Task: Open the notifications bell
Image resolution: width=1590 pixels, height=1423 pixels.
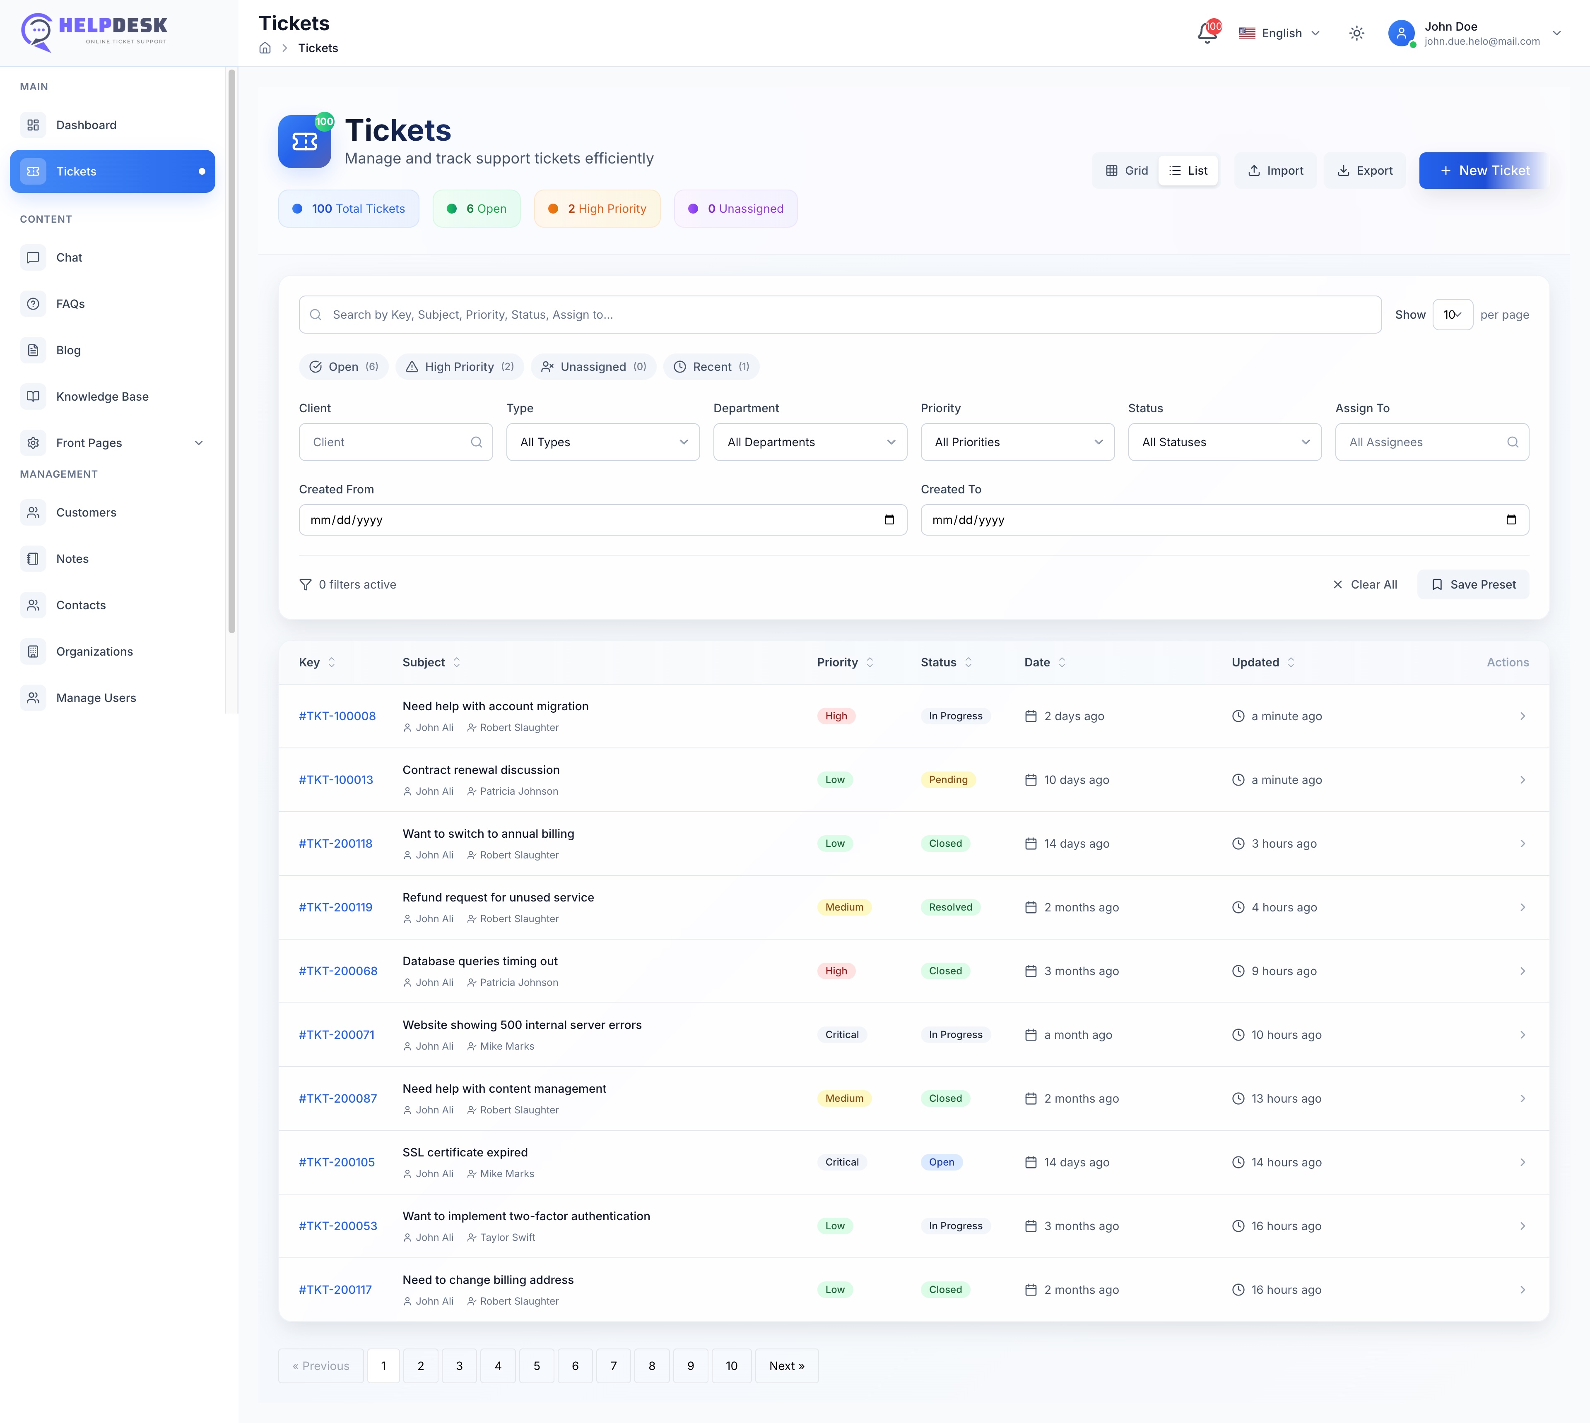Action: pos(1207,33)
